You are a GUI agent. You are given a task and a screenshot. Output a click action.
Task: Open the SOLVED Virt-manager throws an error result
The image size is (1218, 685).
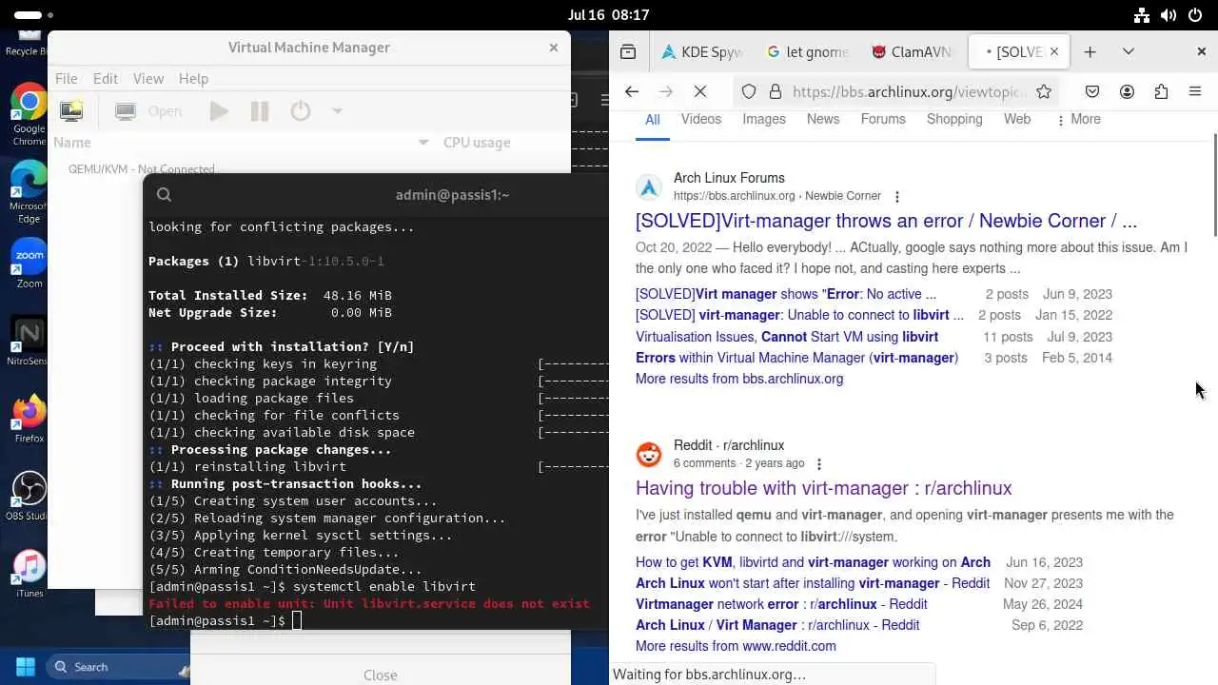tap(886, 221)
